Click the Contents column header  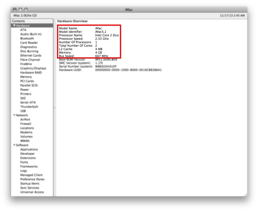pyautogui.click(x=32, y=21)
